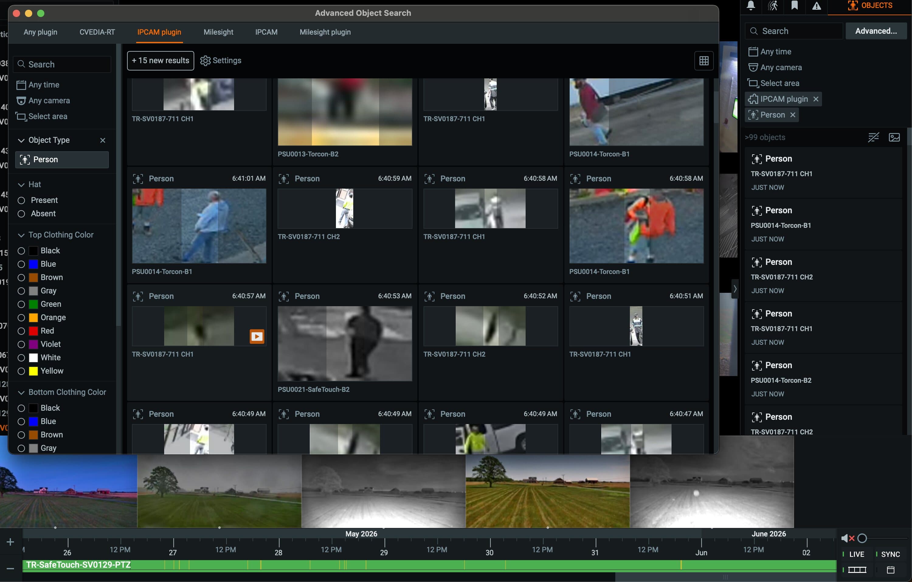Open 6:40:53 AM PSU0021-SafeTouch-B2 thumbnail
Screen dimensions: 912x582
pyautogui.click(x=345, y=344)
